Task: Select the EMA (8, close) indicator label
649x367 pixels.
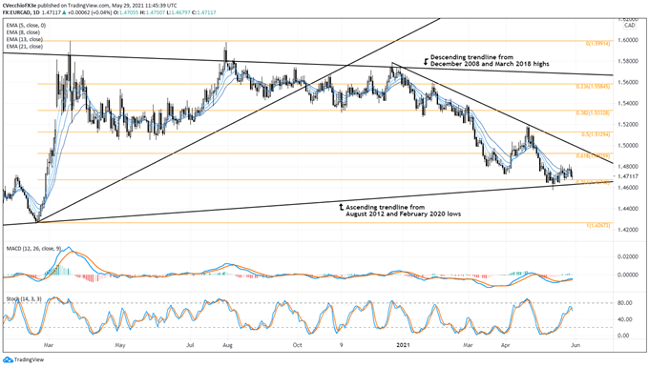Action: 23,32
